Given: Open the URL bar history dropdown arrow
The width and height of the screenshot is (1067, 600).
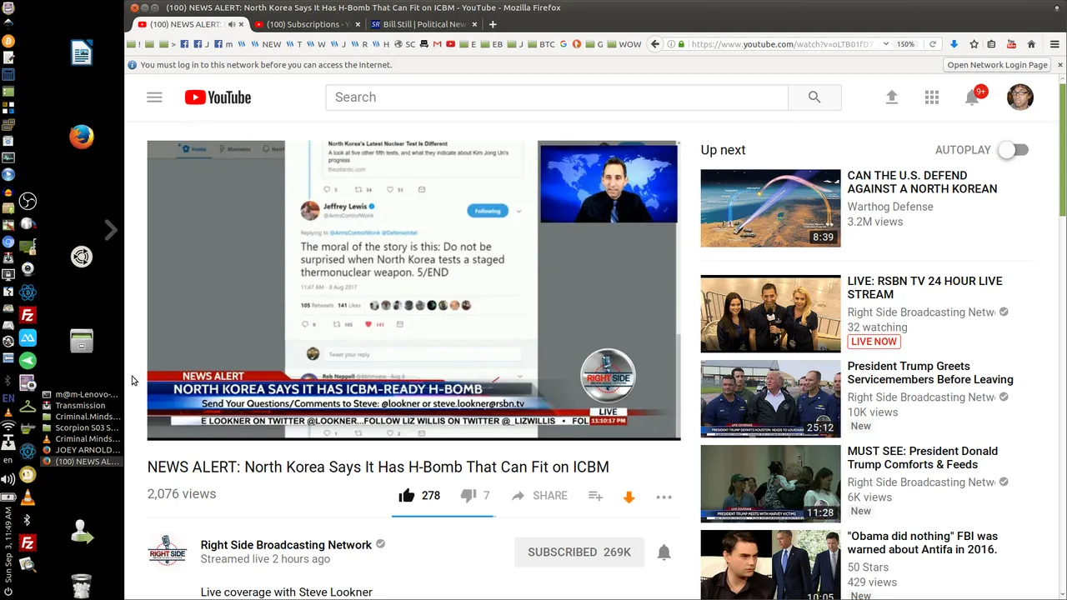Looking at the screenshot, I should click(x=886, y=44).
